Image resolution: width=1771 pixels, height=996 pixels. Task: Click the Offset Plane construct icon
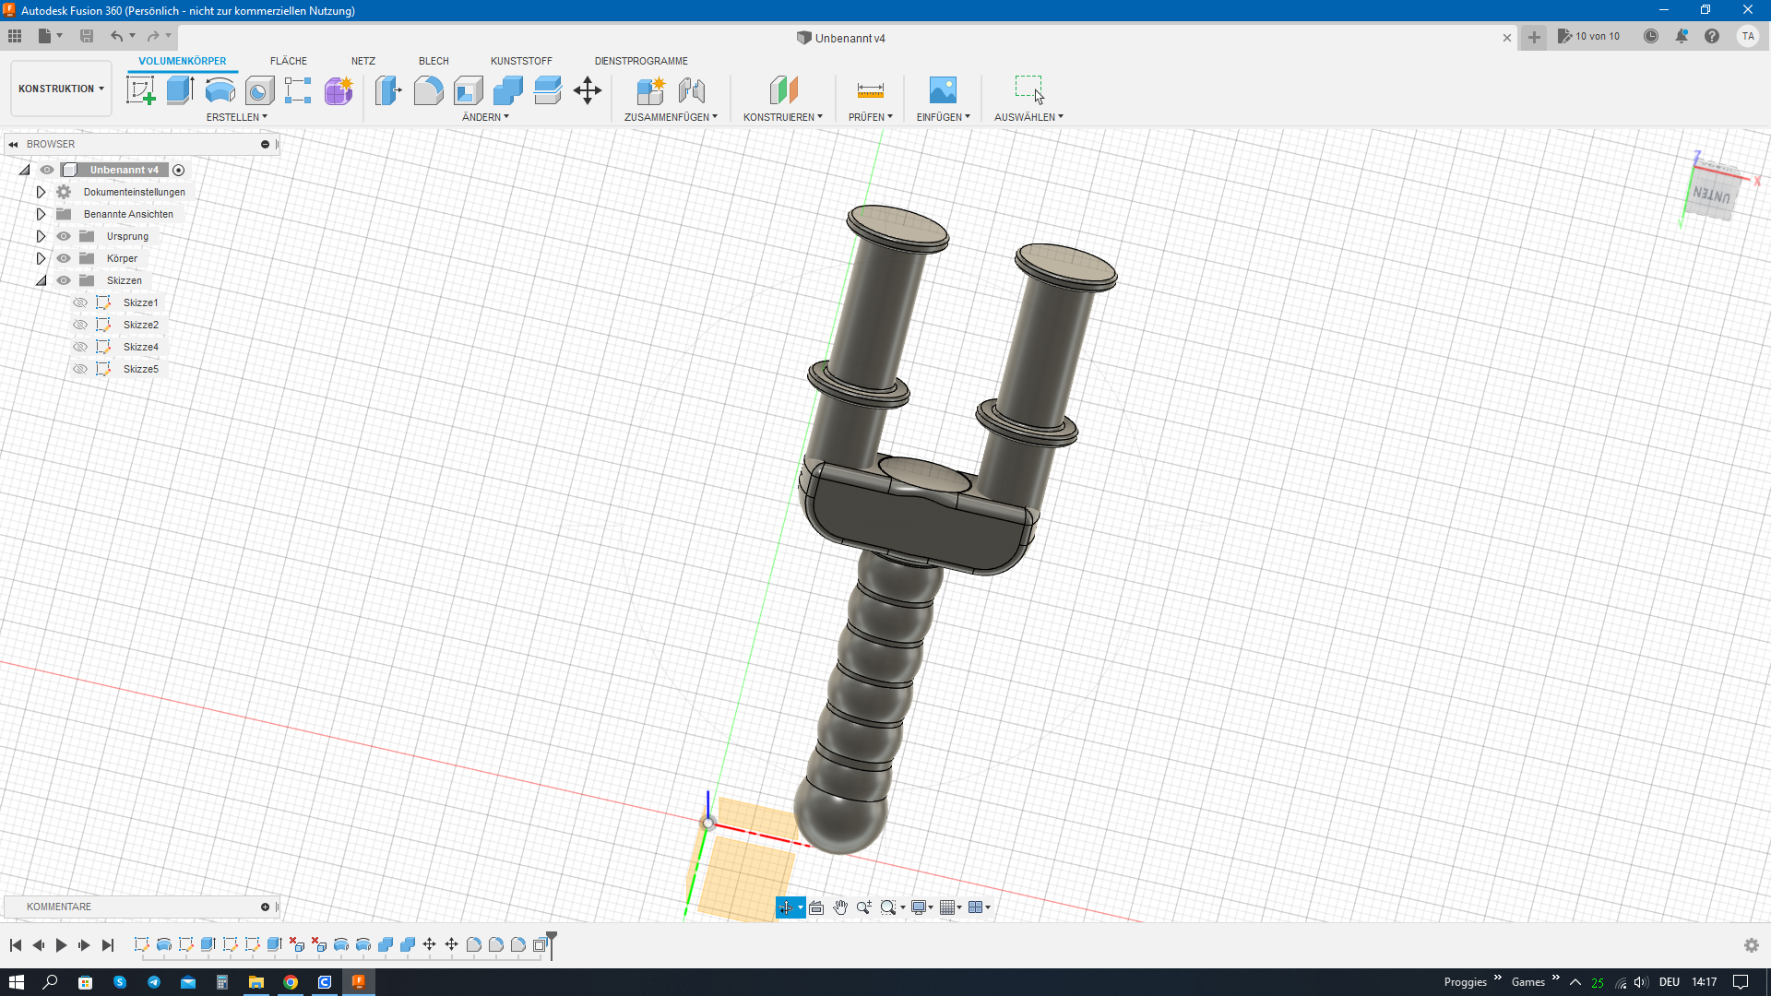pyautogui.click(x=783, y=90)
